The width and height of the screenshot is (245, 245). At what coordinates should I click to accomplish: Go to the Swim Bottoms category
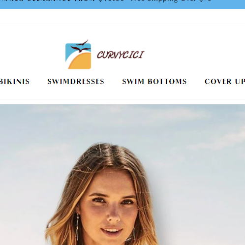coord(154,82)
